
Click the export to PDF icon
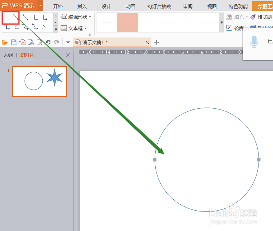[22, 42]
